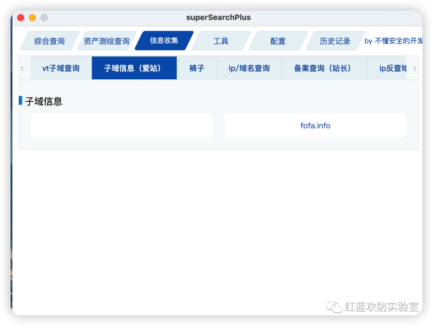Minimize the superSearchPlus window

(32, 18)
